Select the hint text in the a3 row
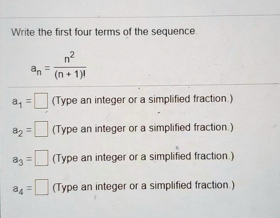280x218 pixels. [x=143, y=157]
